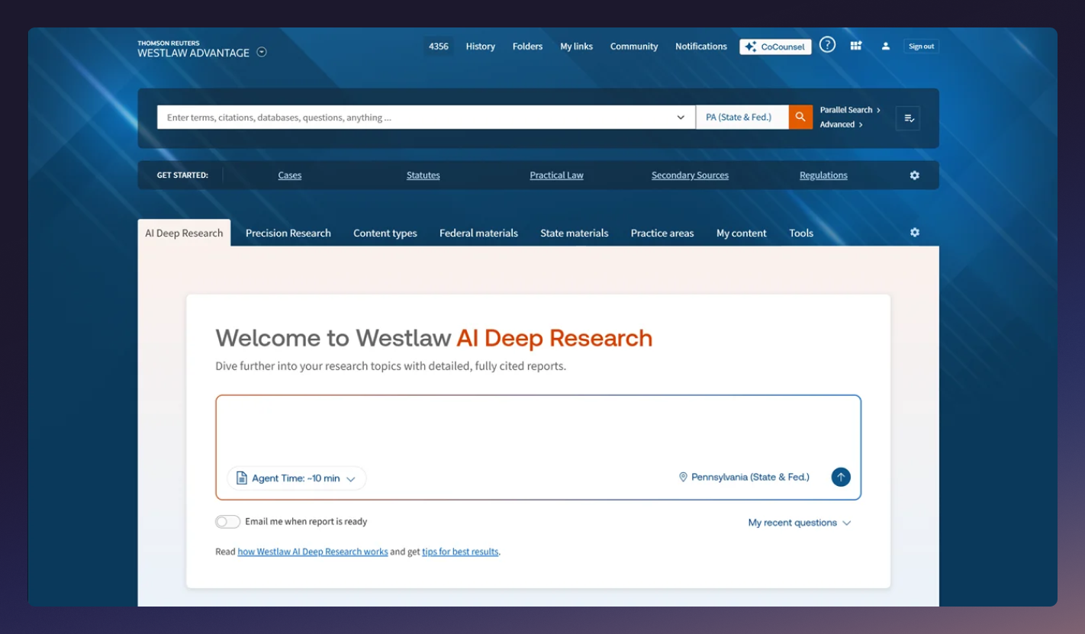Image resolution: width=1085 pixels, height=634 pixels.
Task: Switch to the Precision Research tab
Action: [x=288, y=233]
